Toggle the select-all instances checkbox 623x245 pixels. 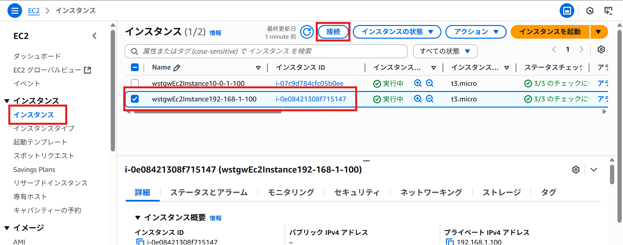(x=135, y=67)
